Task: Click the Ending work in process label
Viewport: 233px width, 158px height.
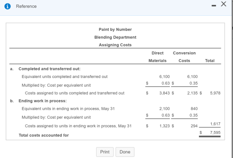Action: 42,101
